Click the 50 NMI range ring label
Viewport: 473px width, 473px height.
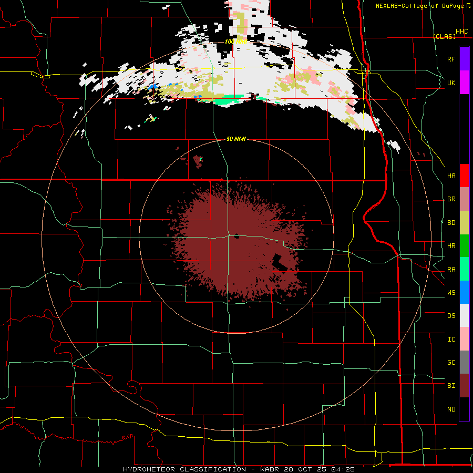click(x=236, y=139)
